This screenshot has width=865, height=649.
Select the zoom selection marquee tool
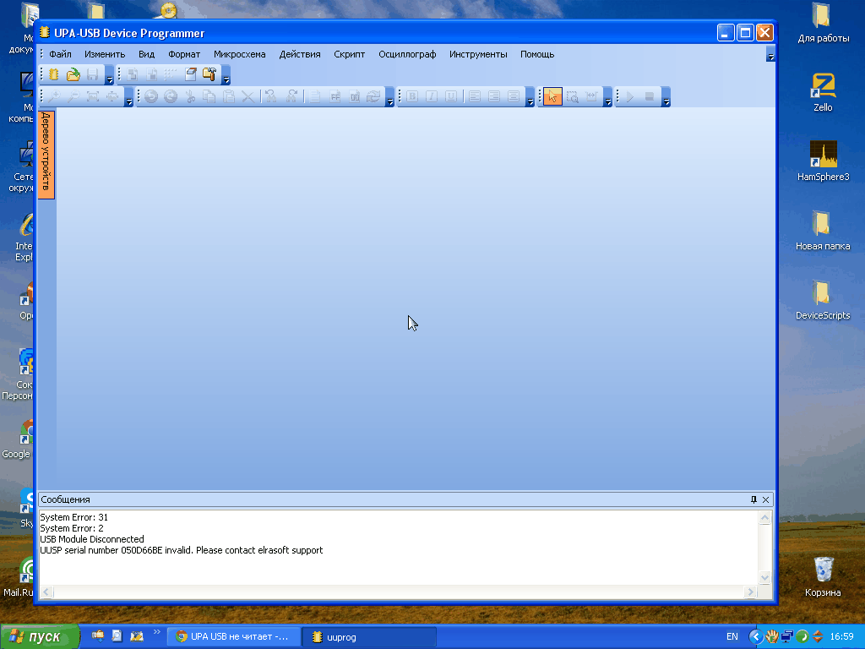(572, 96)
